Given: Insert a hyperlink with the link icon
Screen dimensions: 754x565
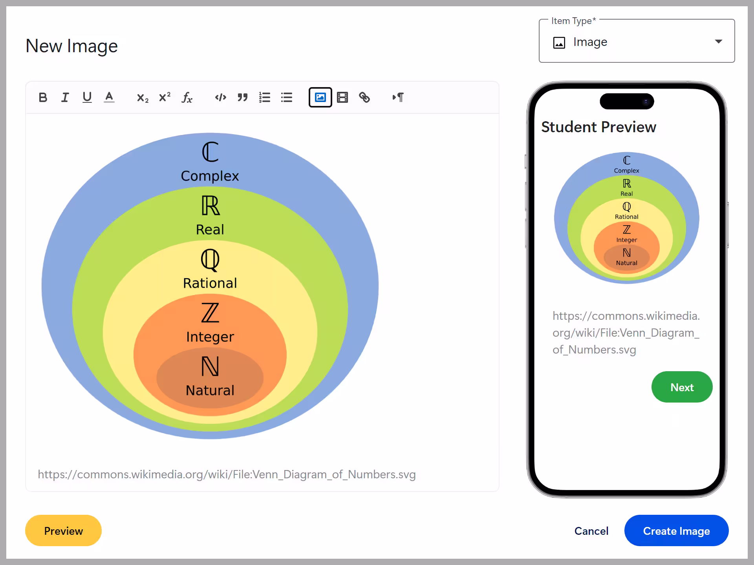Looking at the screenshot, I should [364, 97].
